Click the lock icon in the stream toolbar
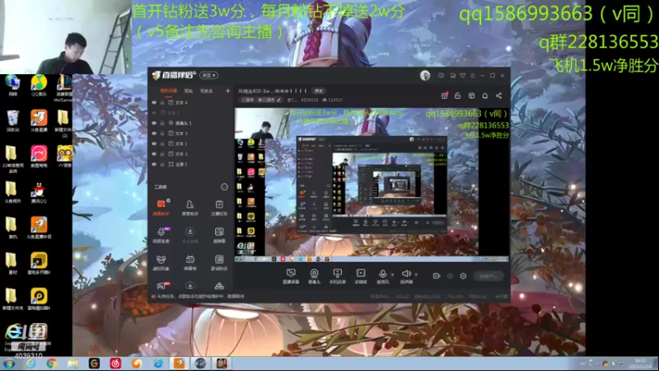The image size is (659, 371). pos(458,96)
